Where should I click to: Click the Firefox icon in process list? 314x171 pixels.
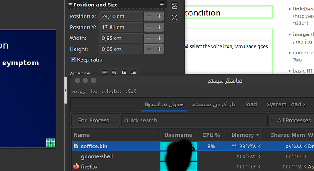coord(76,166)
